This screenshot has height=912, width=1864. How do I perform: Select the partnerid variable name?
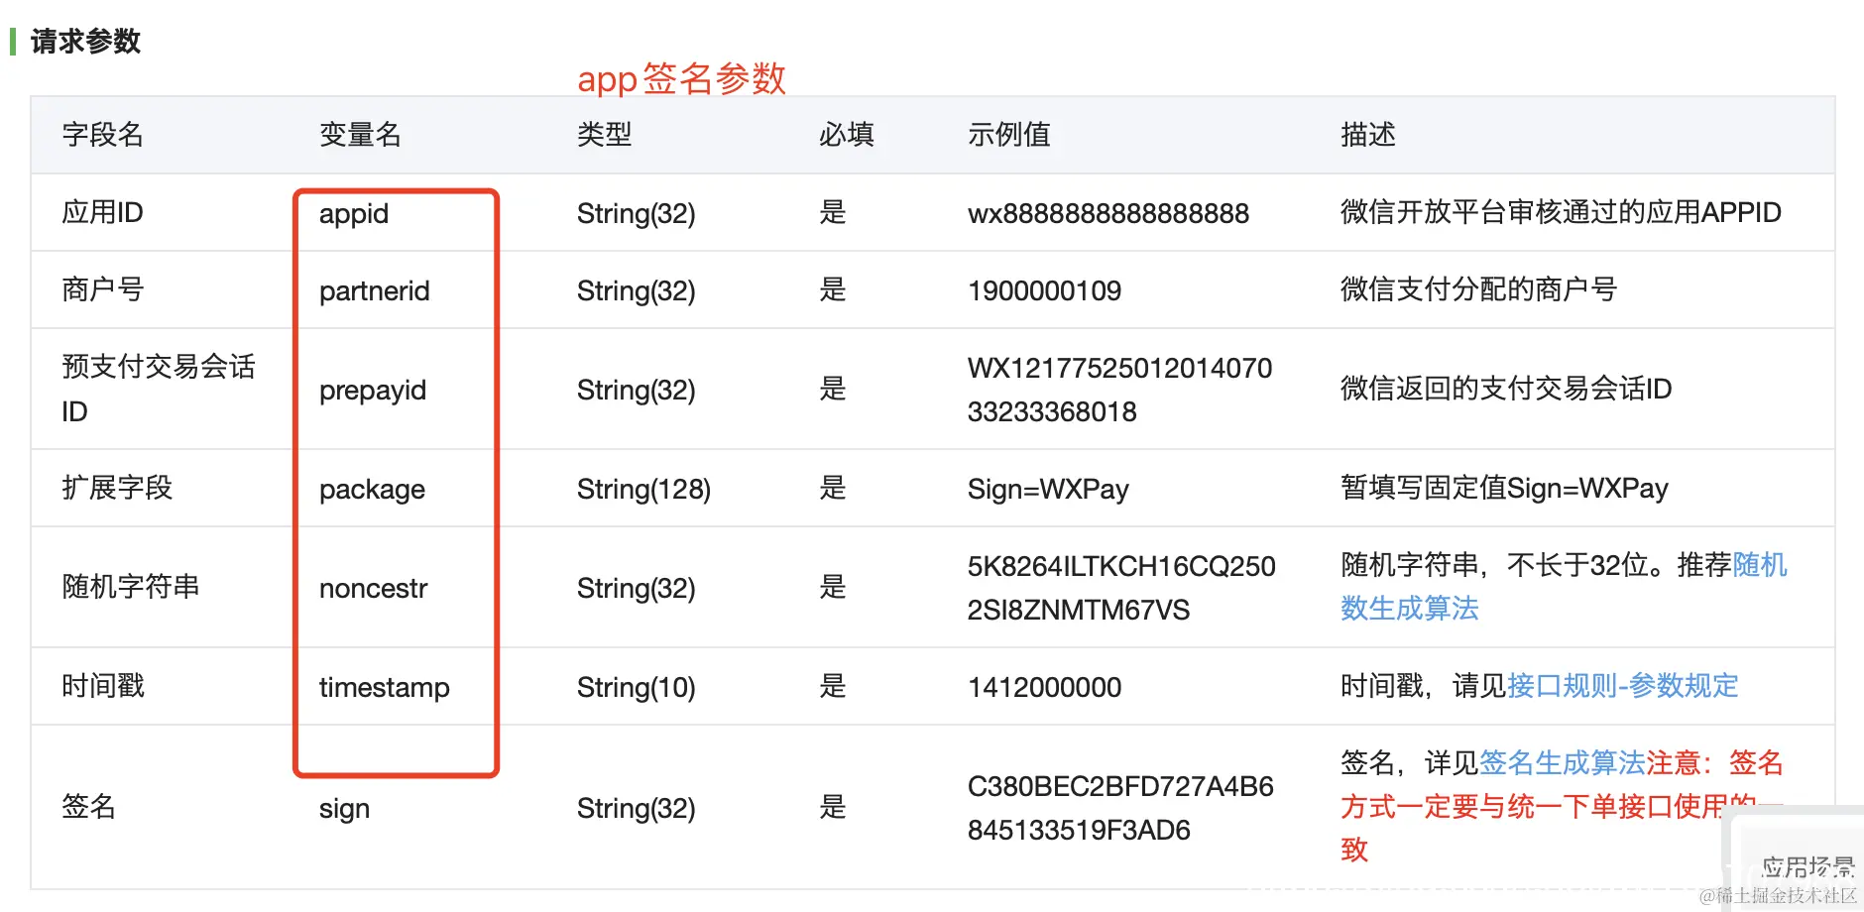coord(375,290)
